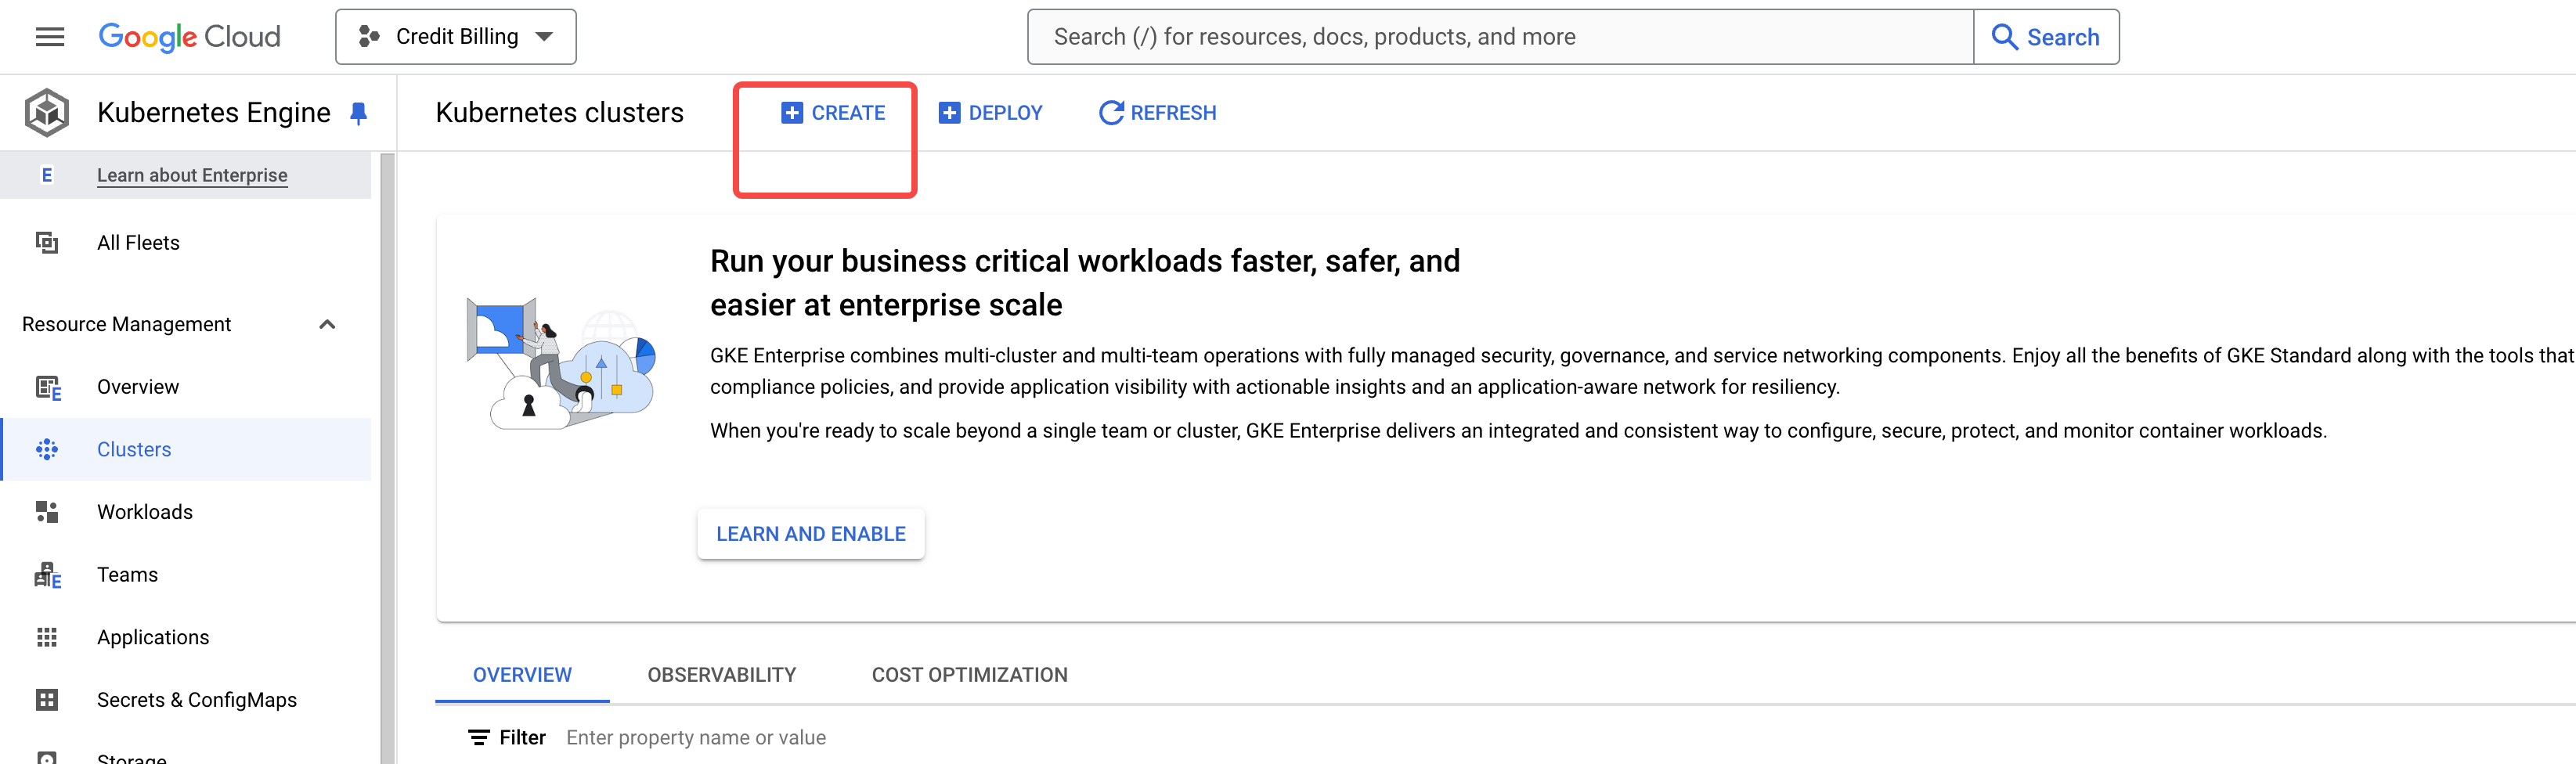
Task: Select Clusters in sidebar
Action: pyautogui.click(x=185, y=450)
